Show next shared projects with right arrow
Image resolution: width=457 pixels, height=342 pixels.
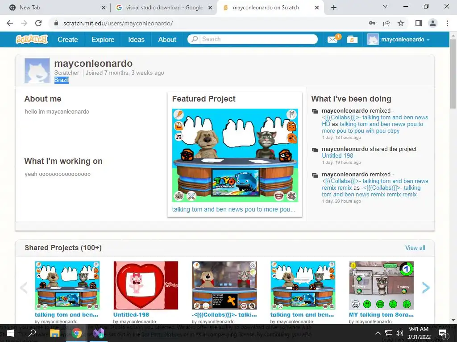click(426, 288)
